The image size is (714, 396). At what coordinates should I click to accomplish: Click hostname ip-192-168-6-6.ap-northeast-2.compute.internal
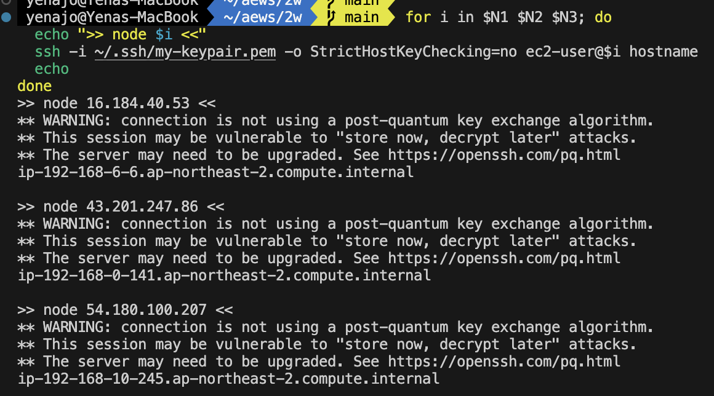(x=215, y=172)
